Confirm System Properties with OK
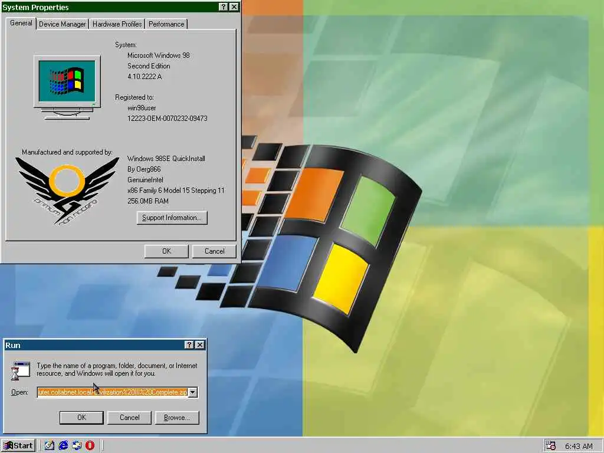 point(166,251)
